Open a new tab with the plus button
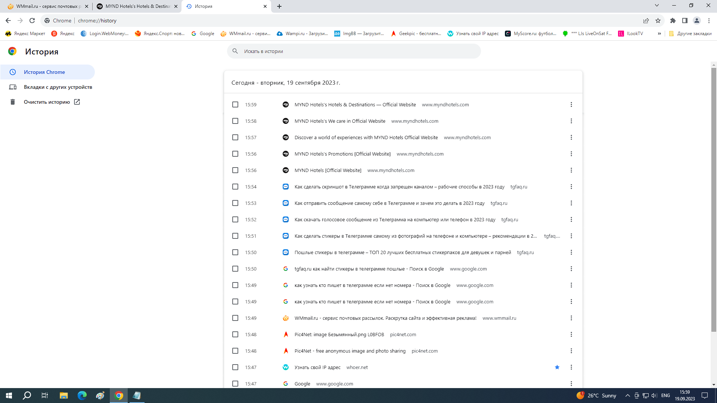 pos(279,6)
